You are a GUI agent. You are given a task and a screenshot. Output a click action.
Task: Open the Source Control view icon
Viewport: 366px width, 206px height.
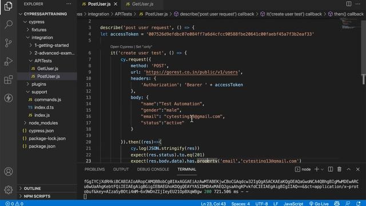[x=9, y=43]
